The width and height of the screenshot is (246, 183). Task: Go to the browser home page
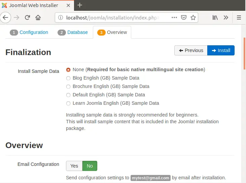tap(38, 17)
